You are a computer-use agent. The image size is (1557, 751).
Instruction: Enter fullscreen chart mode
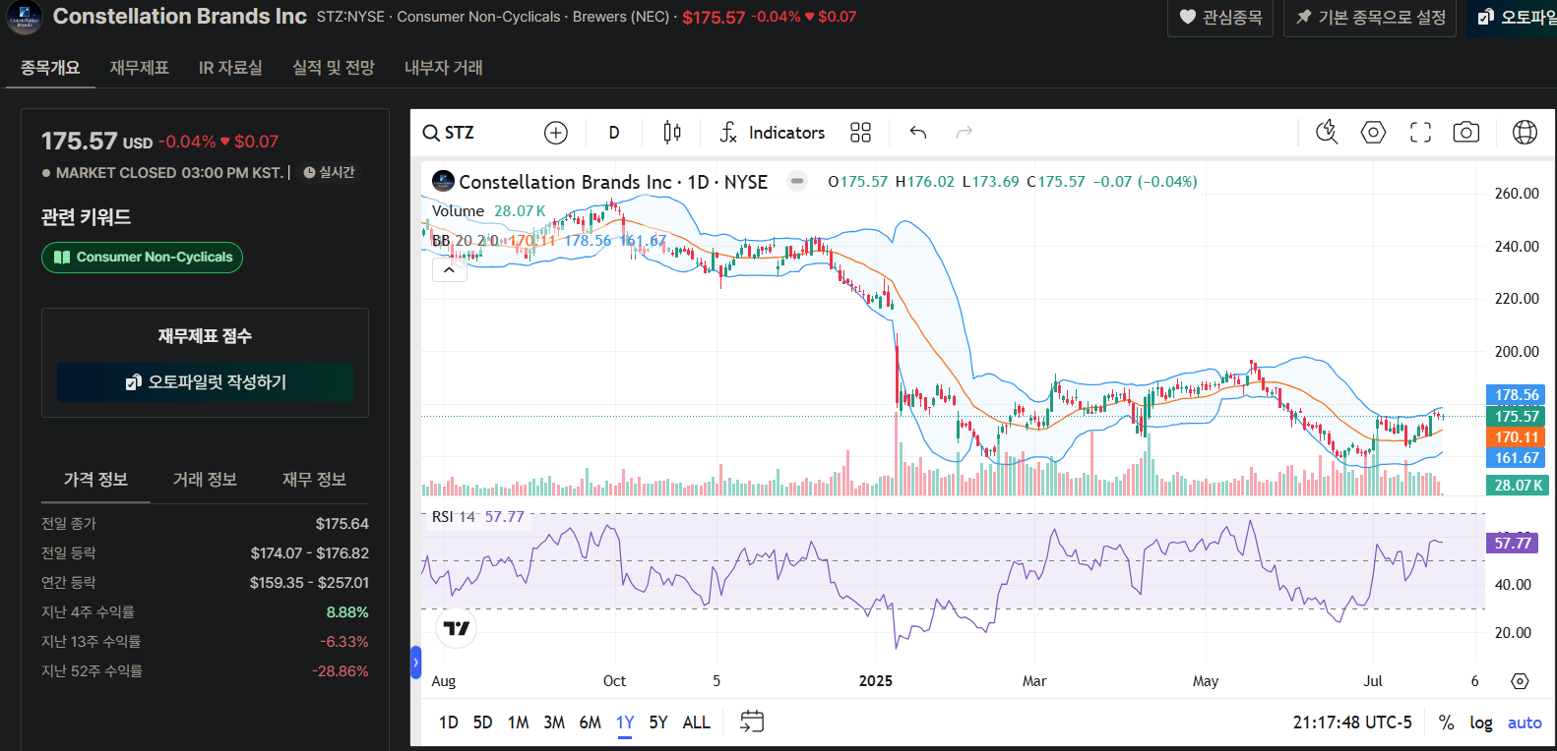click(1420, 133)
